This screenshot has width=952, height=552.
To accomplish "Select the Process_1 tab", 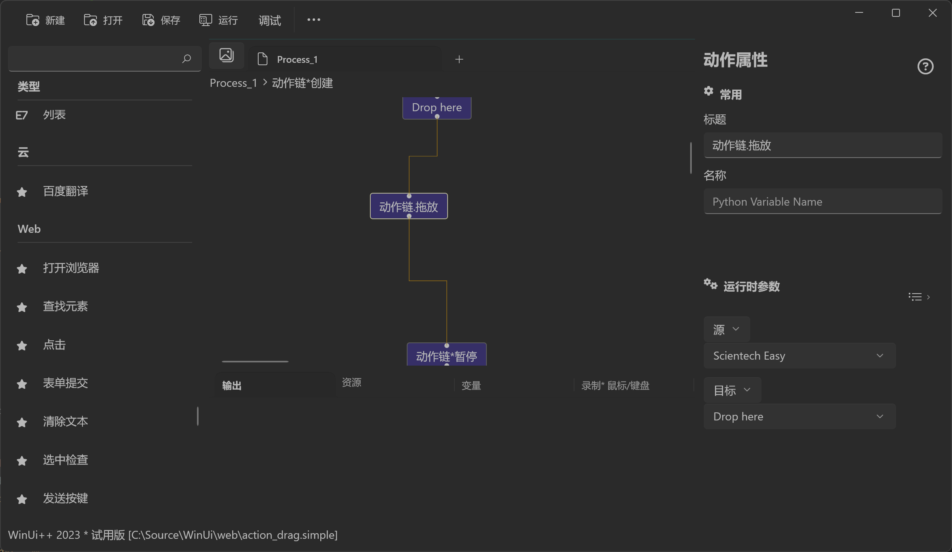I will [296, 59].
